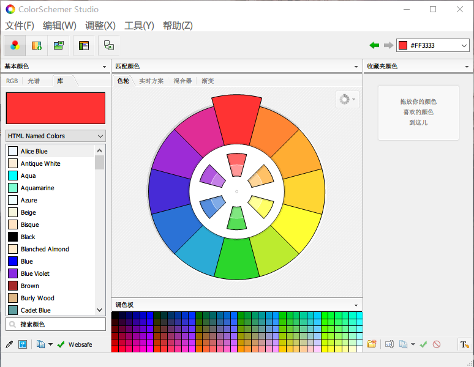Click the green checkmark in favorites panel
Image resolution: width=474 pixels, height=367 pixels.
click(423, 344)
